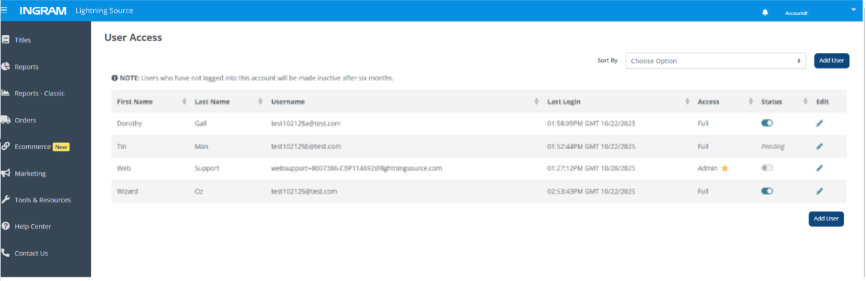The image size is (866, 281).
Task: Open Titles in the sidebar
Action: pyautogui.click(x=23, y=40)
